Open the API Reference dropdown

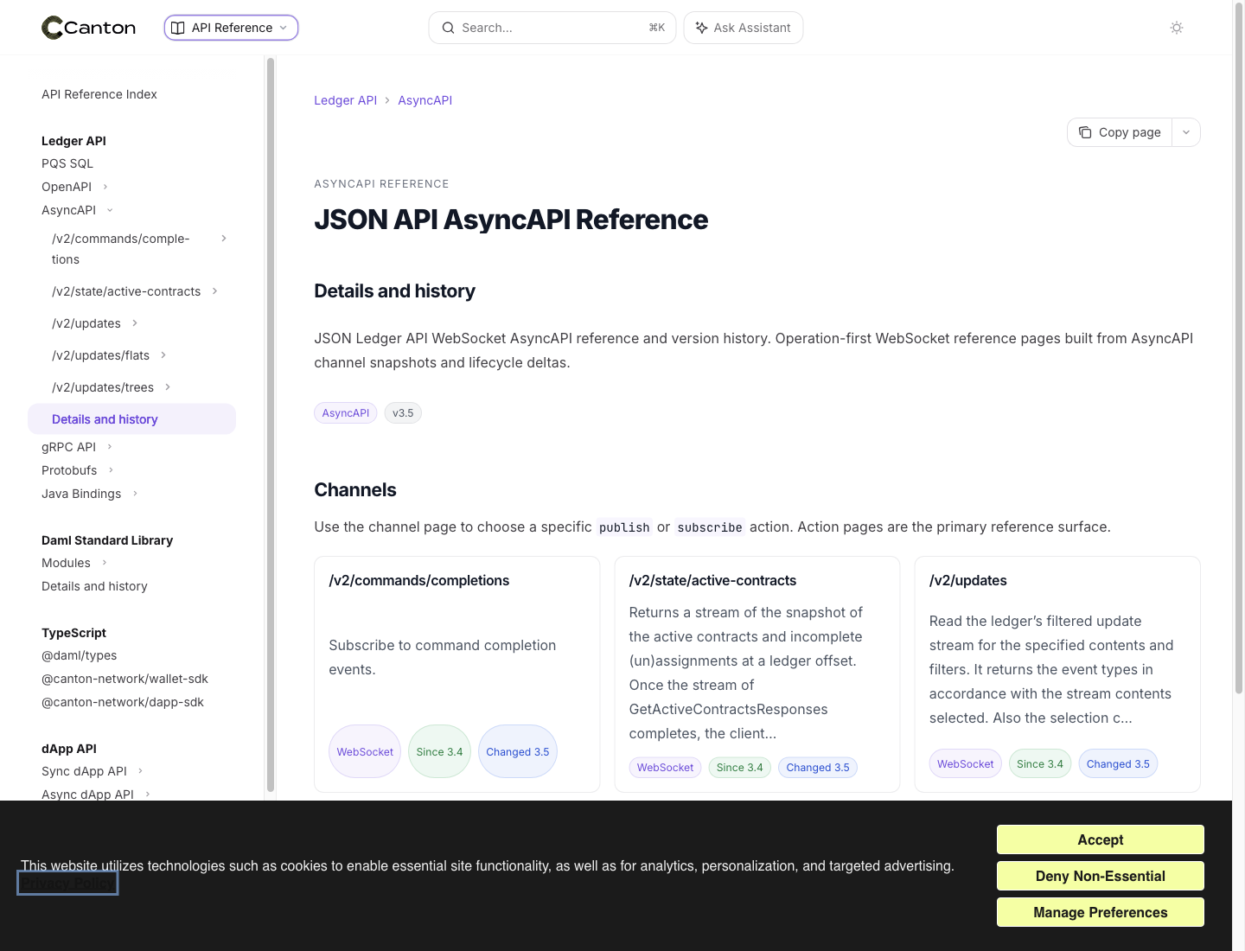tap(231, 28)
